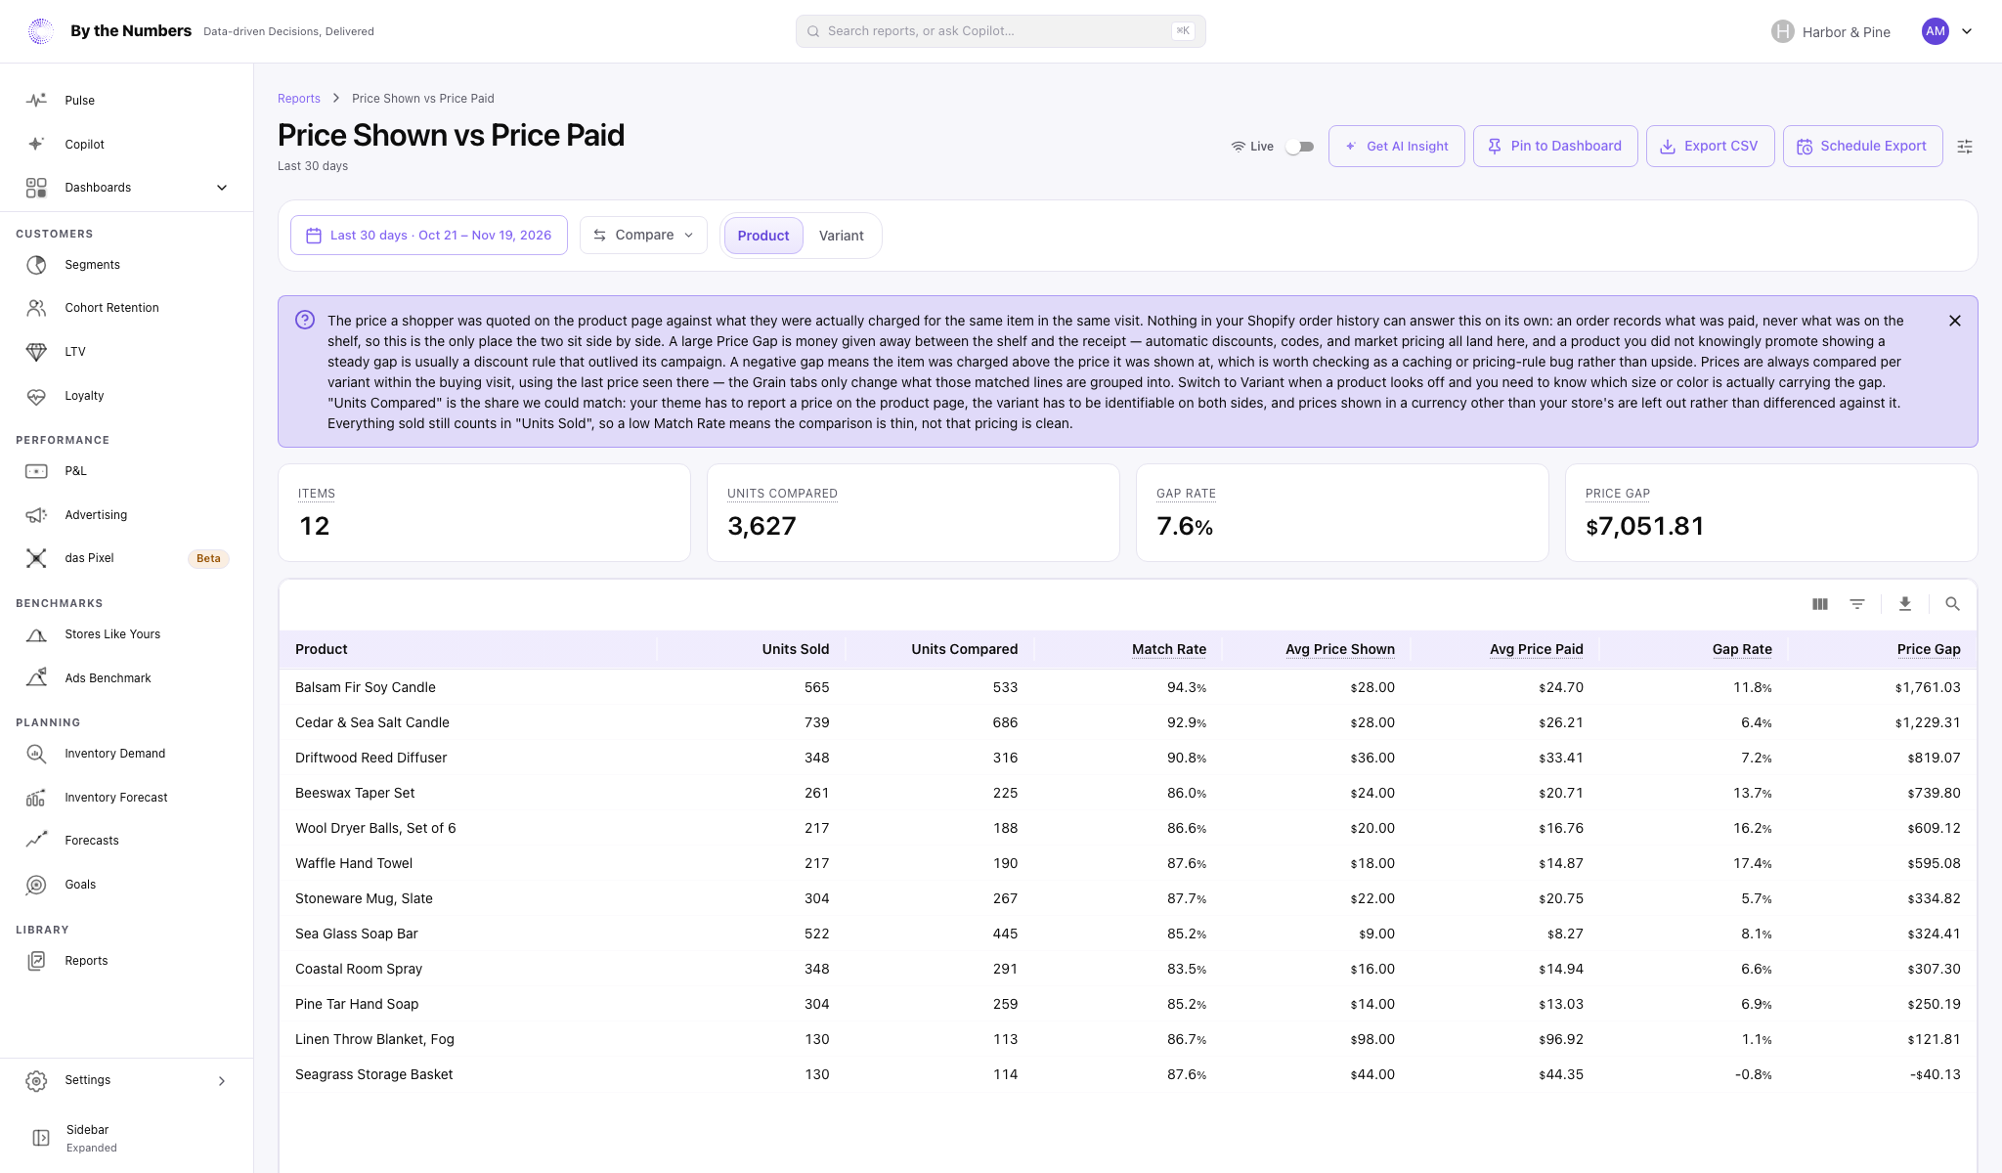Viewport: 2002px width, 1173px height.
Task: Sort by Price Gap column header
Action: [1928, 649]
